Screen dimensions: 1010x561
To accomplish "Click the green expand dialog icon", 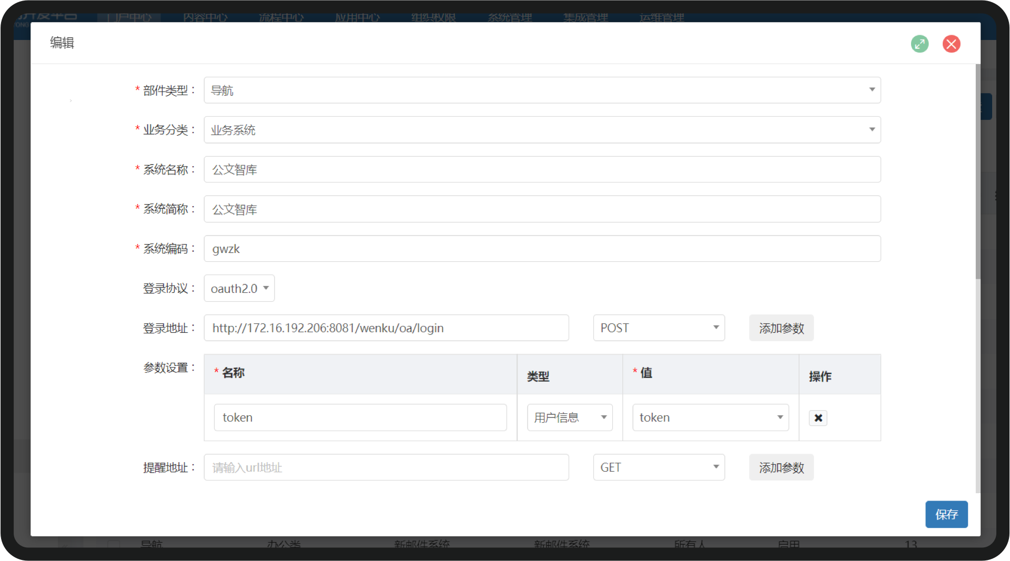I will point(920,44).
